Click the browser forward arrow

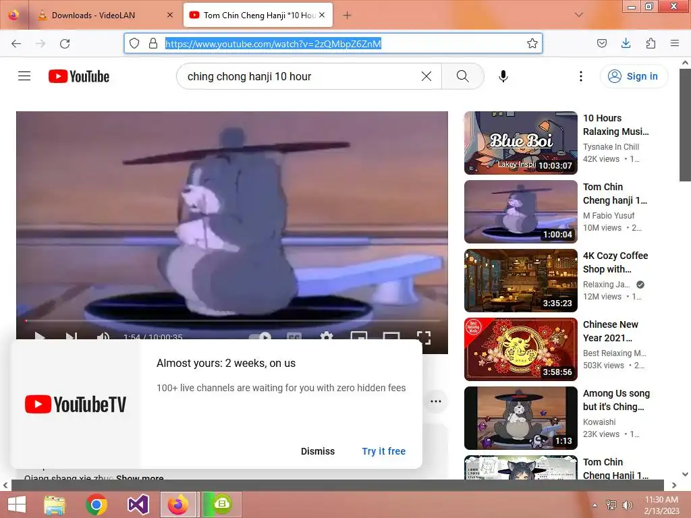click(40, 44)
